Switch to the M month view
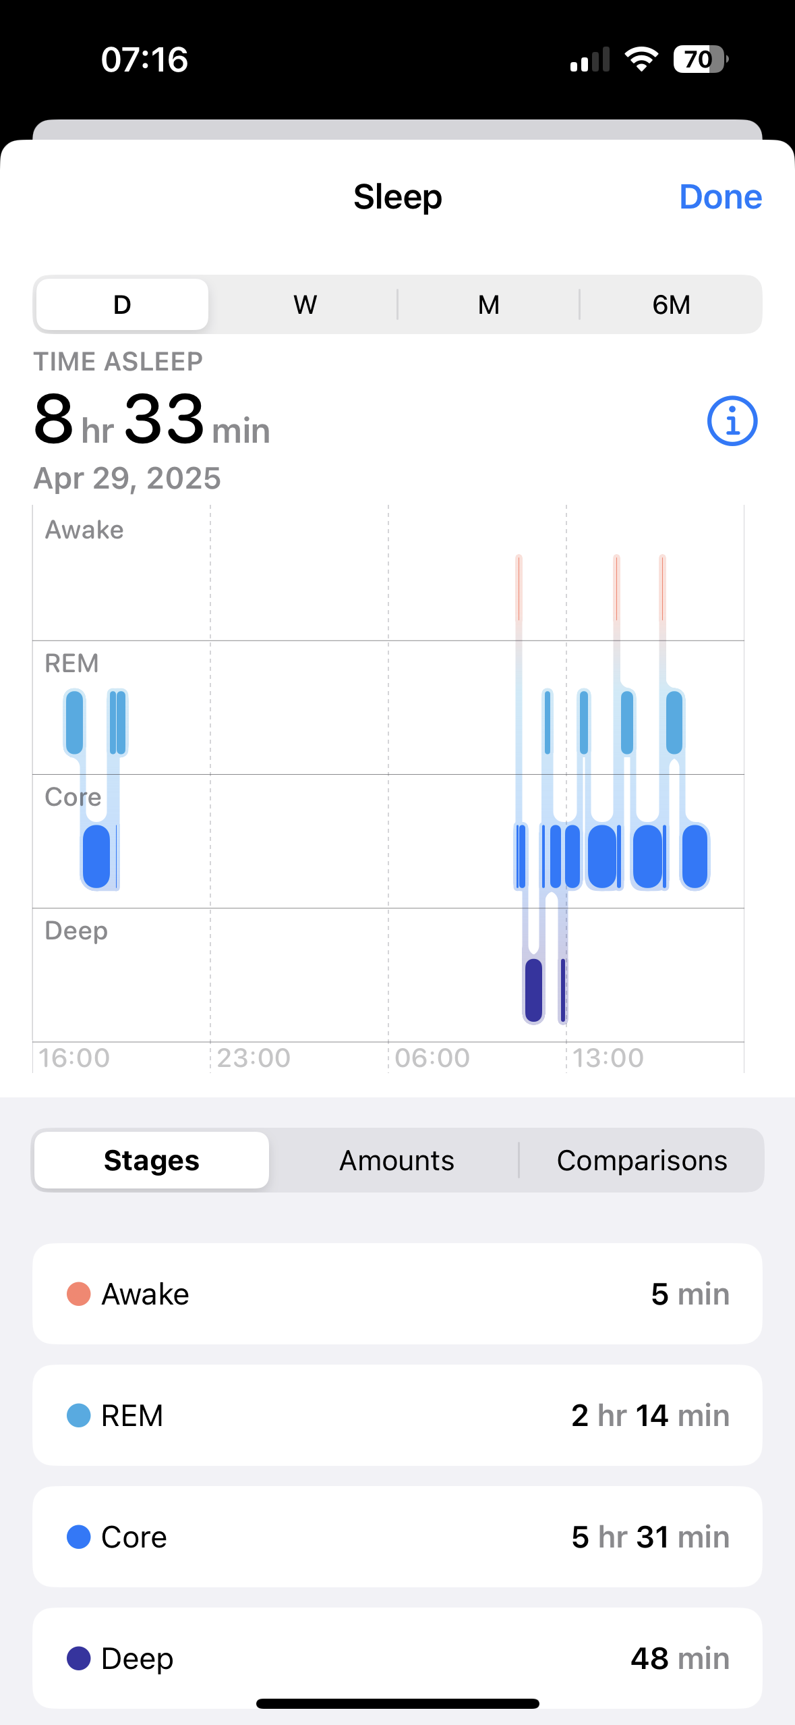 [x=488, y=304]
